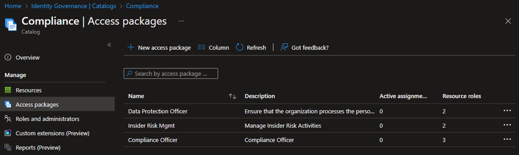Click Manage Insider Risk Activities description
The image size is (519, 155).
point(283,126)
